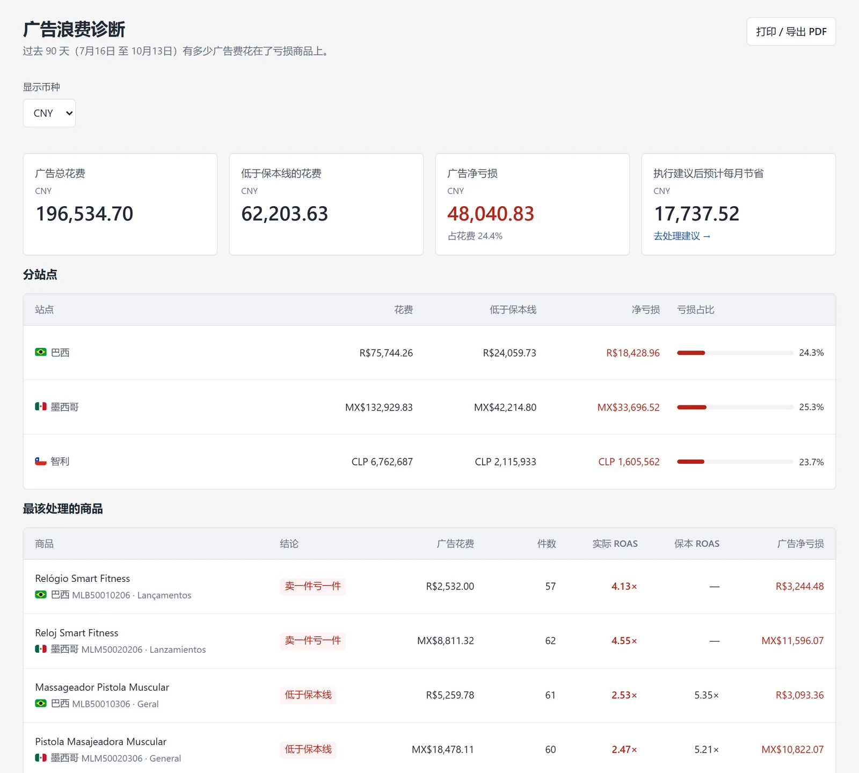859x773 pixels.
Task: Click breakeven ROAS 5.35× value
Action: point(707,695)
